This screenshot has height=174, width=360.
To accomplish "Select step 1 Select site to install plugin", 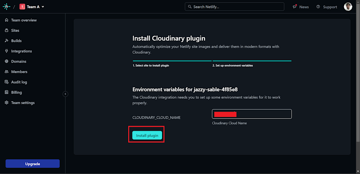I will 151,66.
